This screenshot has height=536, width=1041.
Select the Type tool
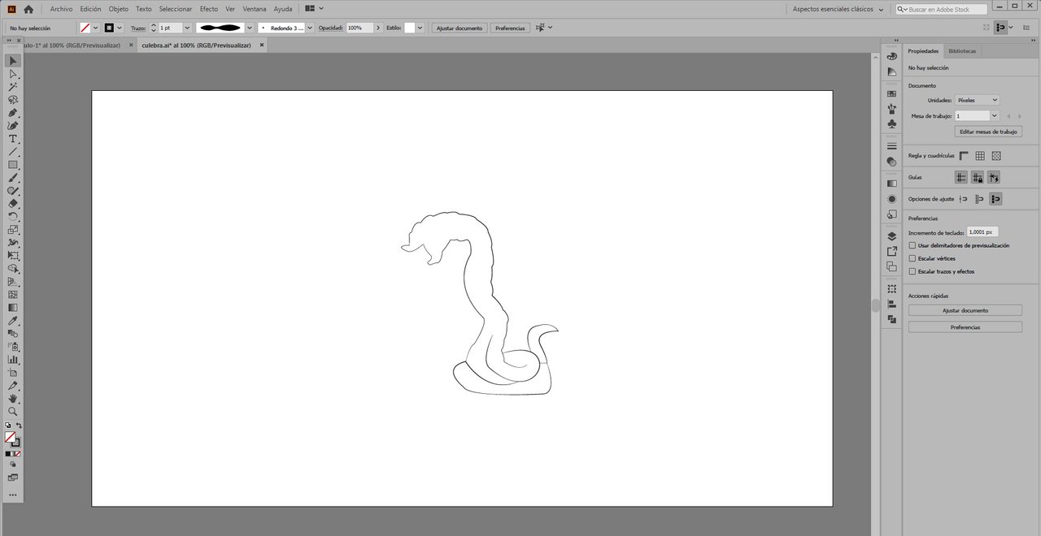click(13, 139)
